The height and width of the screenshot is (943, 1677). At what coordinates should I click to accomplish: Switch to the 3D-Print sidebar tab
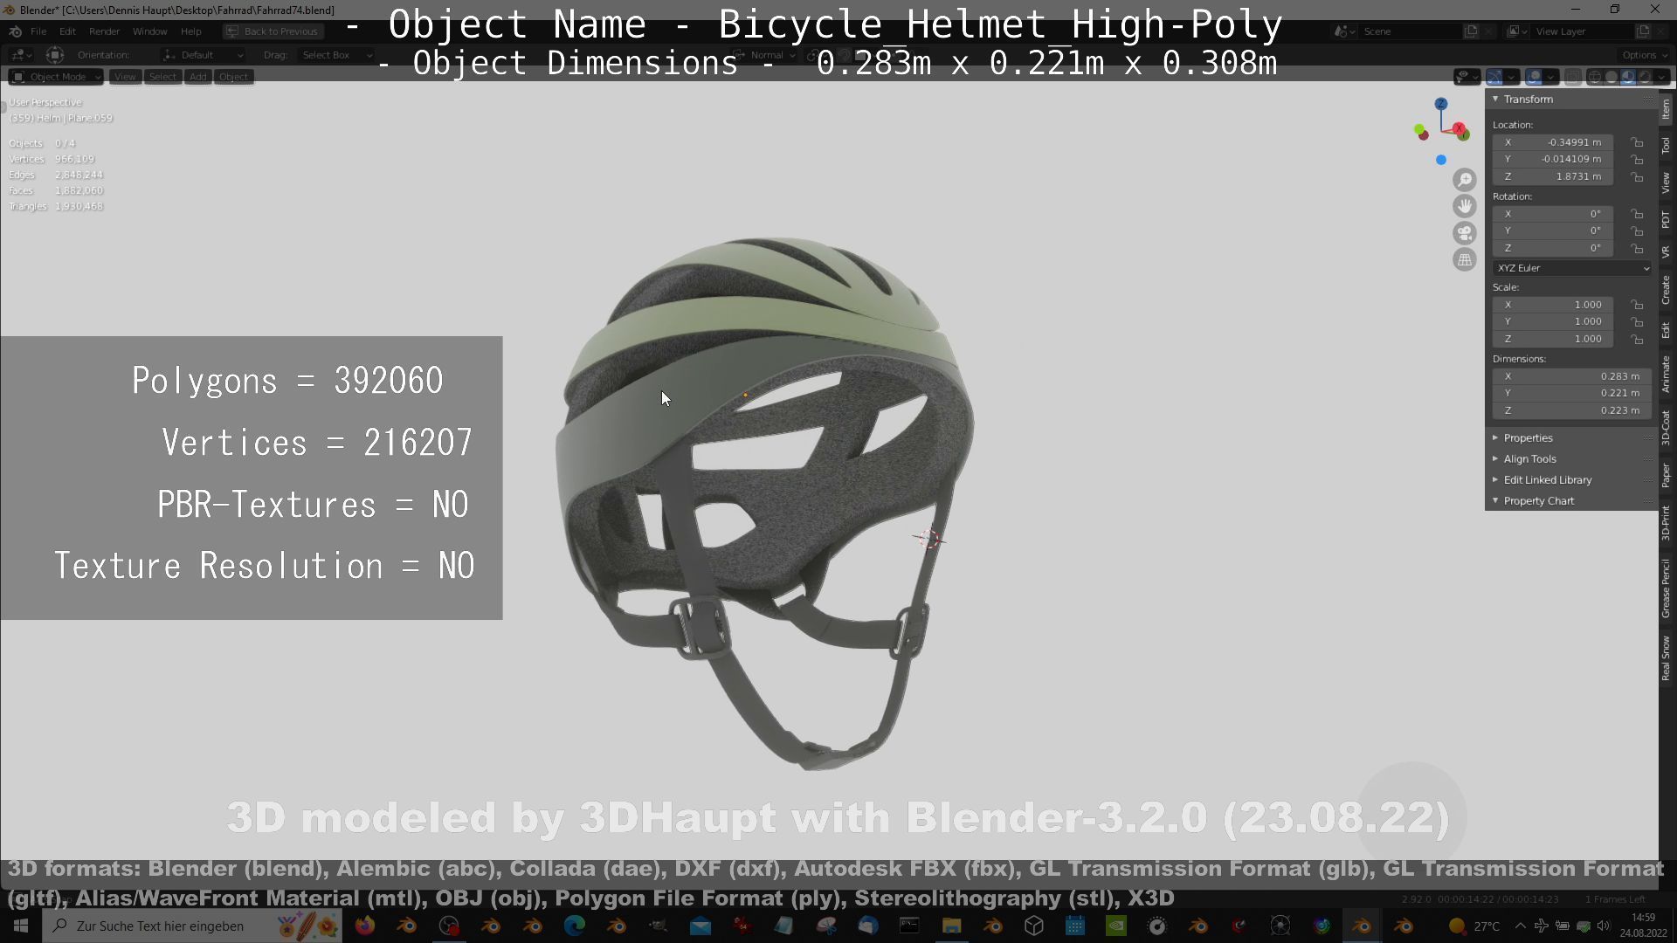[1667, 522]
